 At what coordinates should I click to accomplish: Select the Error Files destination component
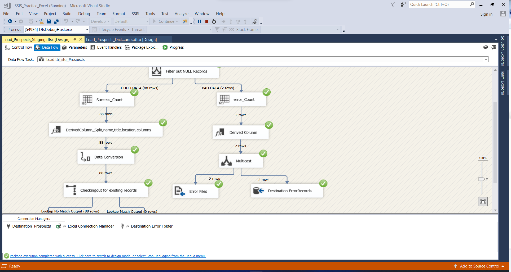click(196, 191)
